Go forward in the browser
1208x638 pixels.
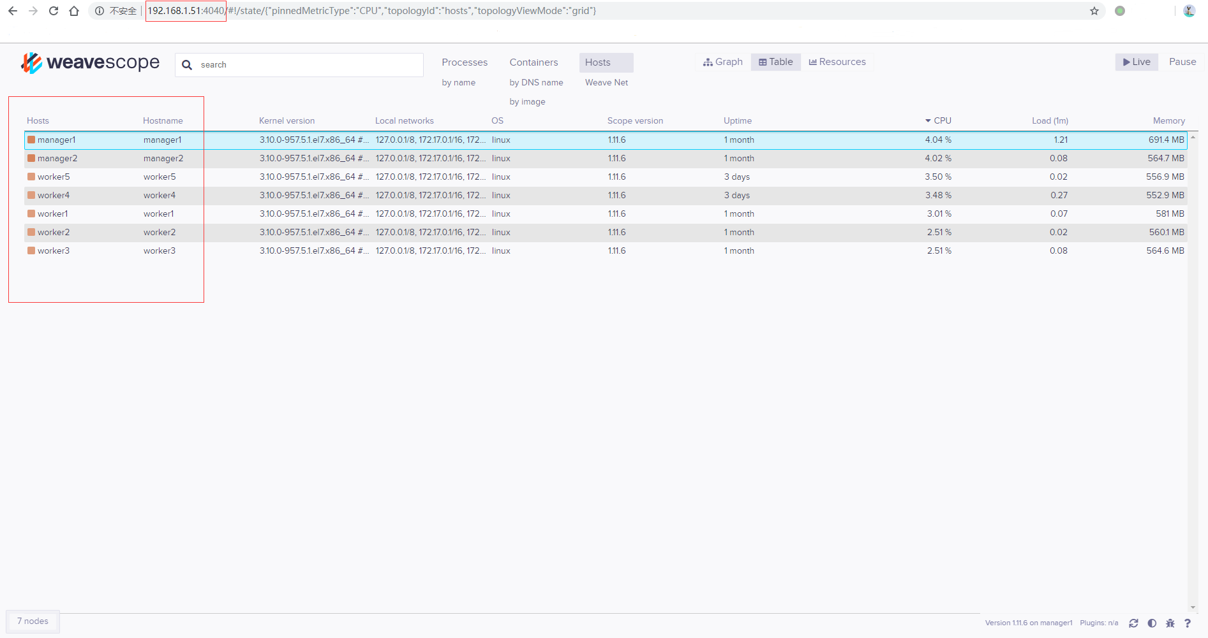tap(33, 11)
